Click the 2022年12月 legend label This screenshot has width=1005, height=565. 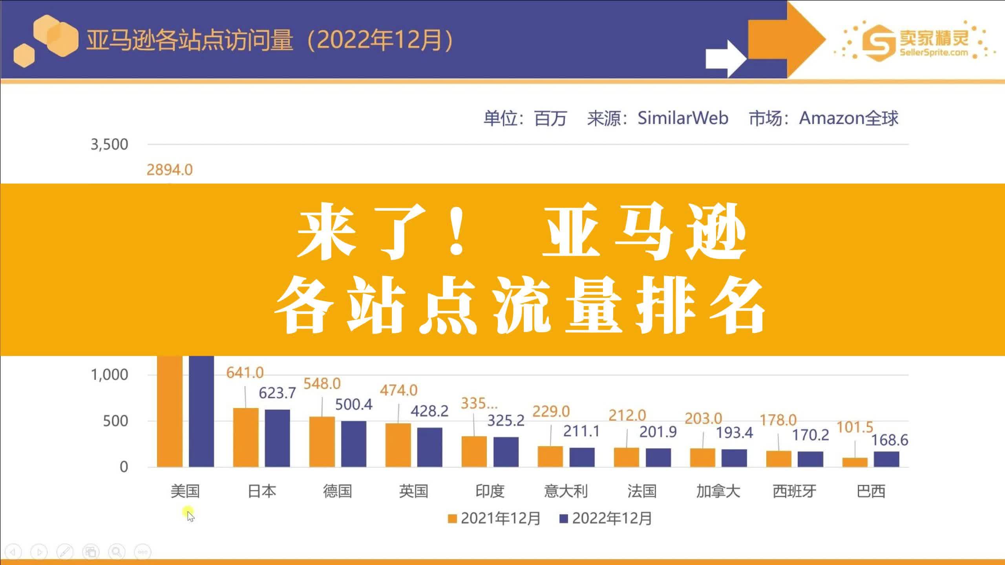point(612,518)
